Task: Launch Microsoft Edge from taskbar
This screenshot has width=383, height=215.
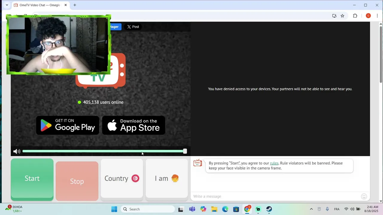Action: (x=225, y=209)
